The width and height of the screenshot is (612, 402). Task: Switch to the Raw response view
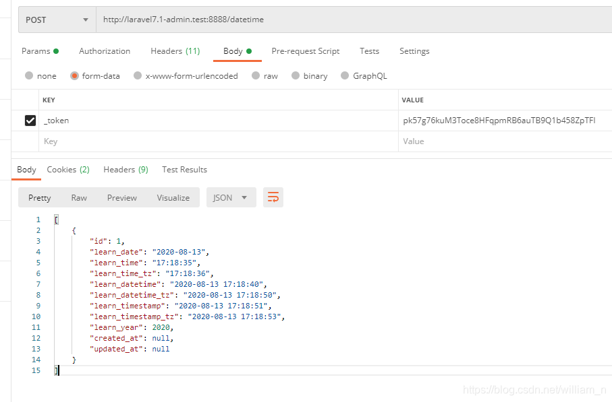coord(79,197)
